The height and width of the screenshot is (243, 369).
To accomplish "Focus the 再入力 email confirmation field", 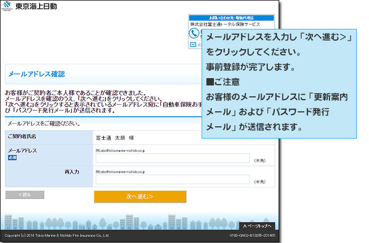I will pos(172,180).
